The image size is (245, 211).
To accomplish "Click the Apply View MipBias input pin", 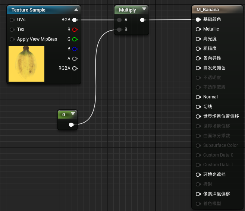I will pos(12,39).
